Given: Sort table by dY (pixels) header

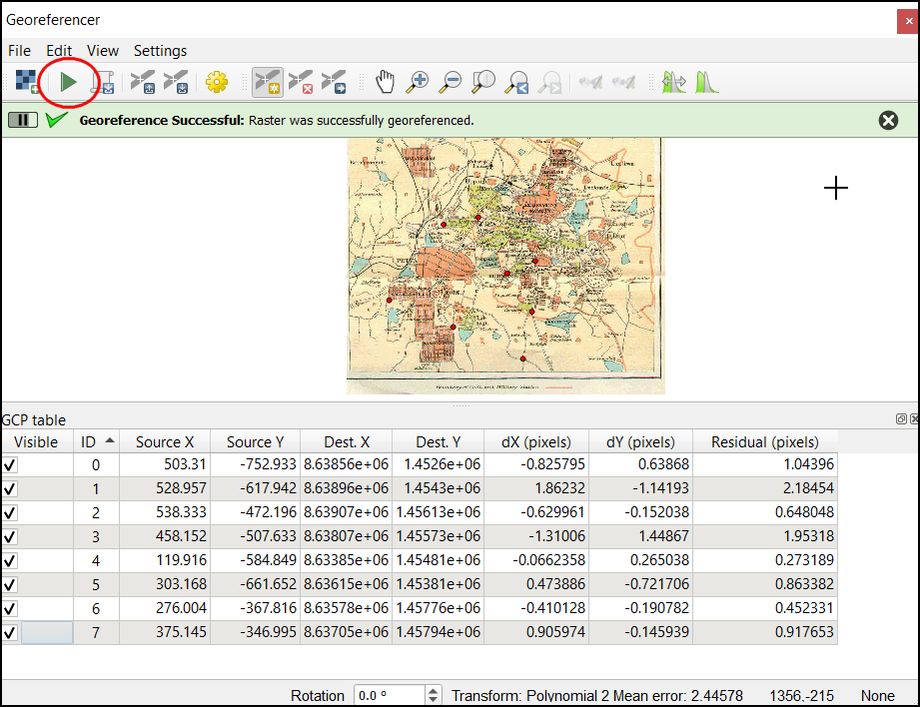Looking at the screenshot, I should 640,441.
